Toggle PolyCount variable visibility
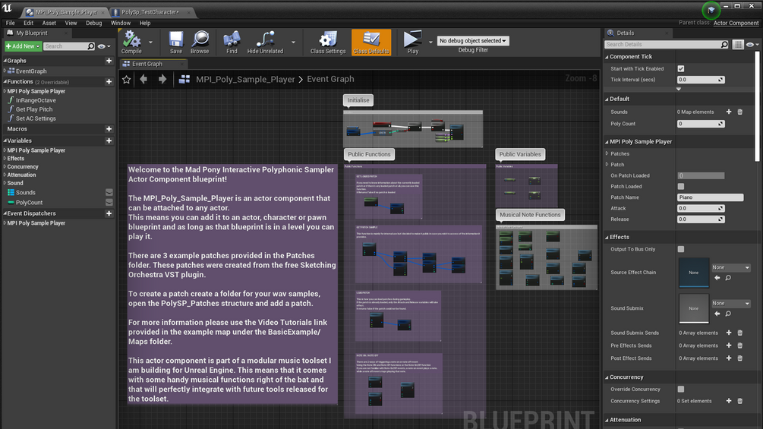 (x=109, y=202)
